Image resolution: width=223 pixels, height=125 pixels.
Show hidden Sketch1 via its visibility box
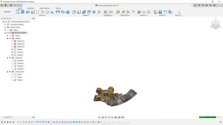(x=12, y=60)
